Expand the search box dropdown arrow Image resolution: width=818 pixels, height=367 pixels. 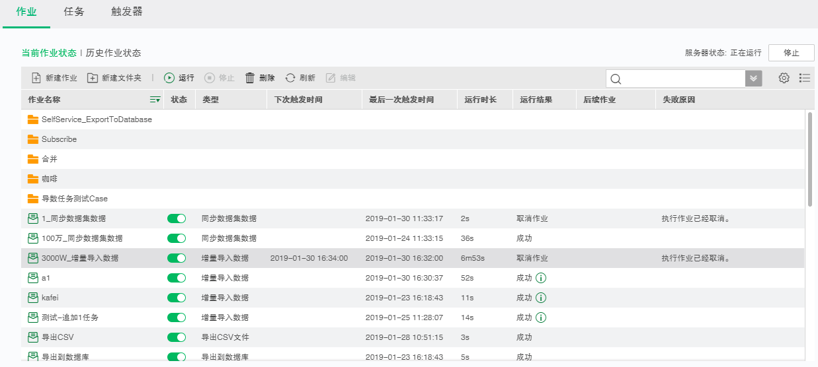(x=754, y=79)
